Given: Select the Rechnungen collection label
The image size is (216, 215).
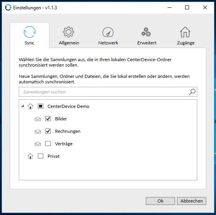Looking at the screenshot, I should (x=67, y=131).
